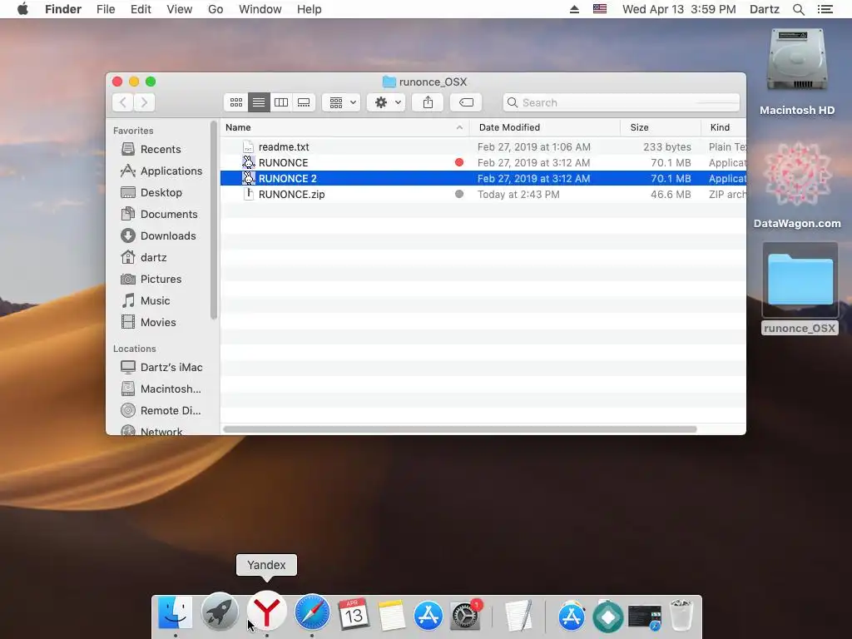Select the RUNONCE application row

pyautogui.click(x=483, y=162)
